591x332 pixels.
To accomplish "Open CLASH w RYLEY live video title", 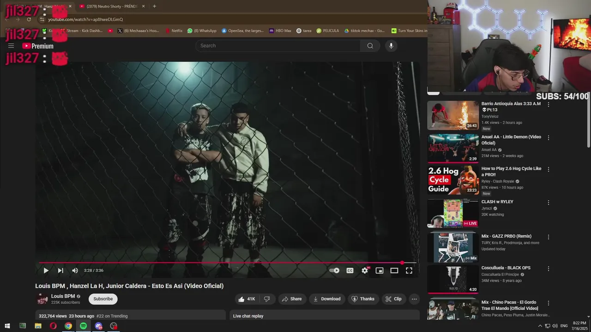I will tap(497, 202).
